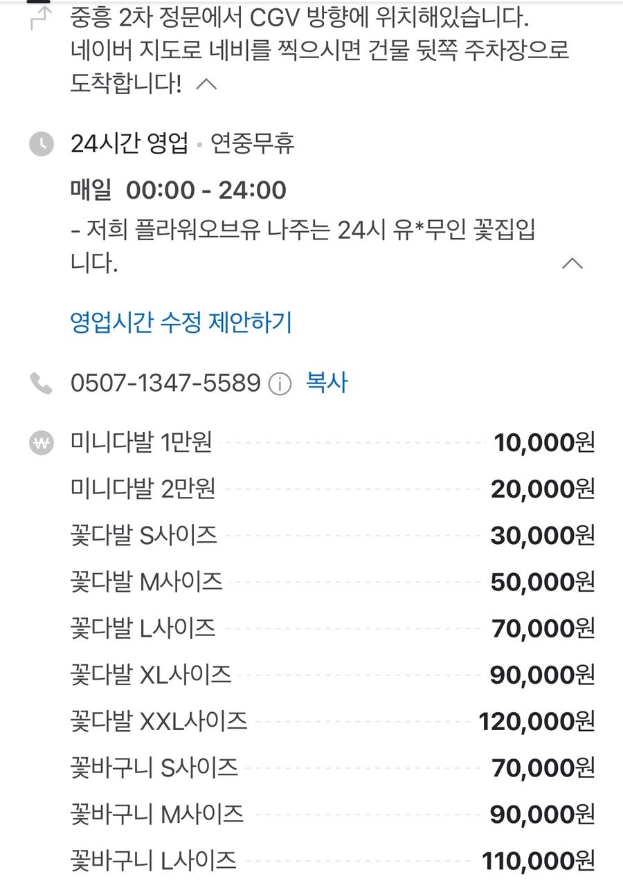Click the '꽃바구니 M사이즈' menu row
The image size is (623, 890).
(x=157, y=814)
